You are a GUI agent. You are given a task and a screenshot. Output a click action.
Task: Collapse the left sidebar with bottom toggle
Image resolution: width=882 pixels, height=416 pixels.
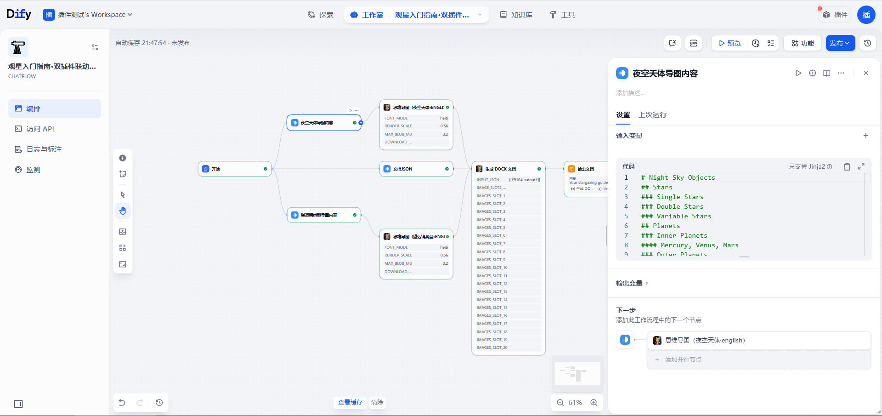(x=18, y=404)
